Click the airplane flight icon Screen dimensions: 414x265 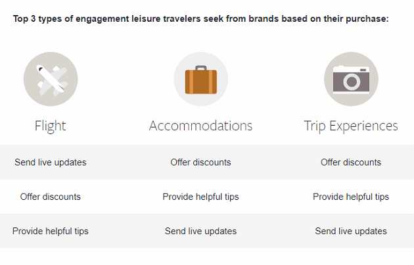click(x=51, y=79)
